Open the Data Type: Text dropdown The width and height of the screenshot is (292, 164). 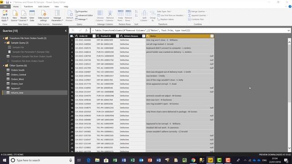pyautogui.click(x=165, y=11)
